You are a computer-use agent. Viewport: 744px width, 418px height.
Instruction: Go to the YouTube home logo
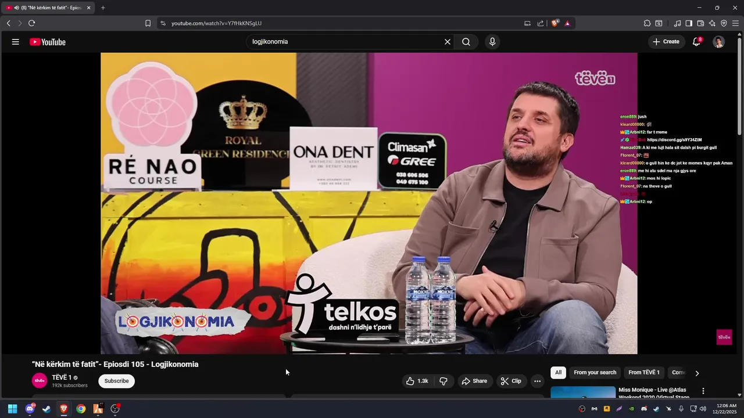(x=48, y=42)
